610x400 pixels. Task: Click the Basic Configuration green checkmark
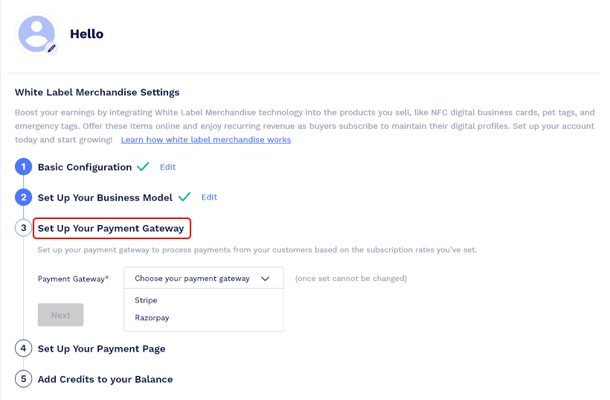tap(144, 167)
